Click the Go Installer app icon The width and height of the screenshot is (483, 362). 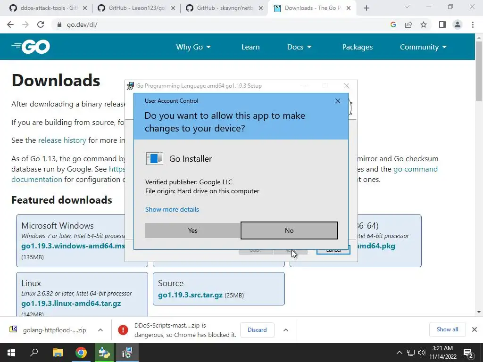point(155,158)
